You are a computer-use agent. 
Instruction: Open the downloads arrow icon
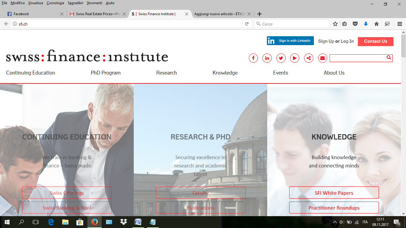pyautogui.click(x=366, y=24)
